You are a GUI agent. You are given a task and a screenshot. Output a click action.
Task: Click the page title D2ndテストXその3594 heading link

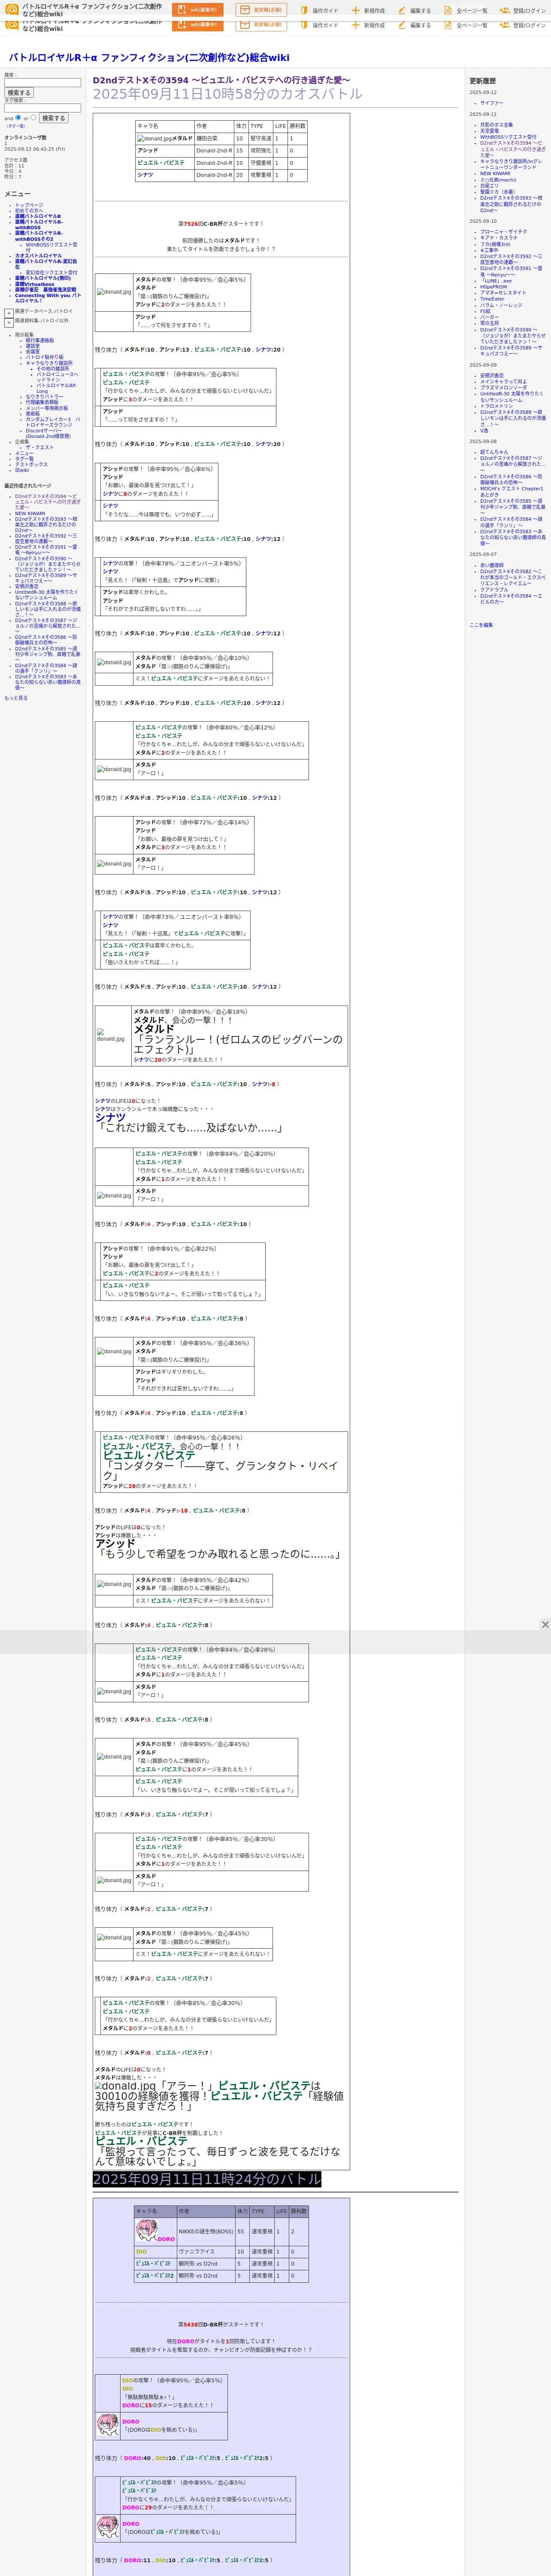pyautogui.click(x=221, y=80)
